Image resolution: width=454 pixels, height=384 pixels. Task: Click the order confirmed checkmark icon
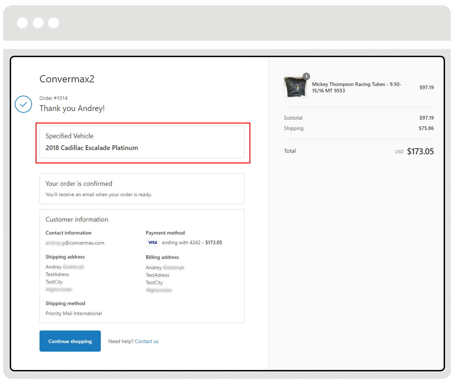(23, 104)
